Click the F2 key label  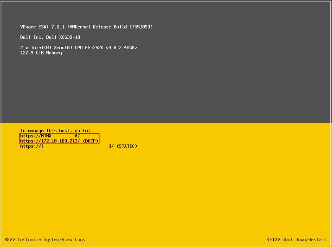click(10, 240)
